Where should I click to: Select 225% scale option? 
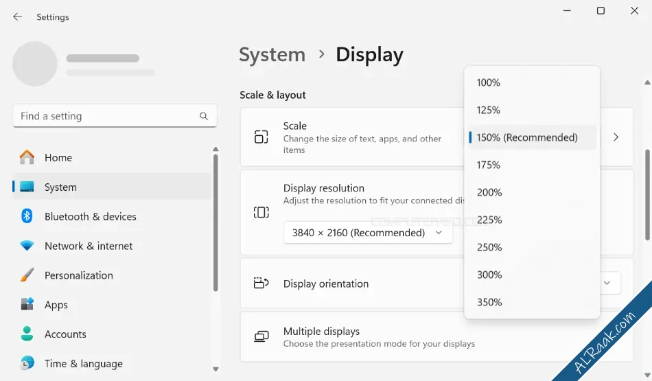(533, 220)
